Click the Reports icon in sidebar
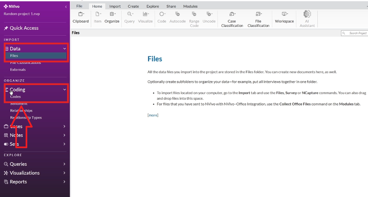368x197 pixels. click(6, 182)
